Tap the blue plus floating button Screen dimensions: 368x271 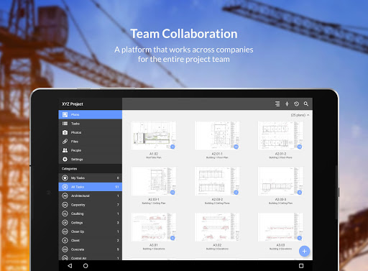coord(304,251)
